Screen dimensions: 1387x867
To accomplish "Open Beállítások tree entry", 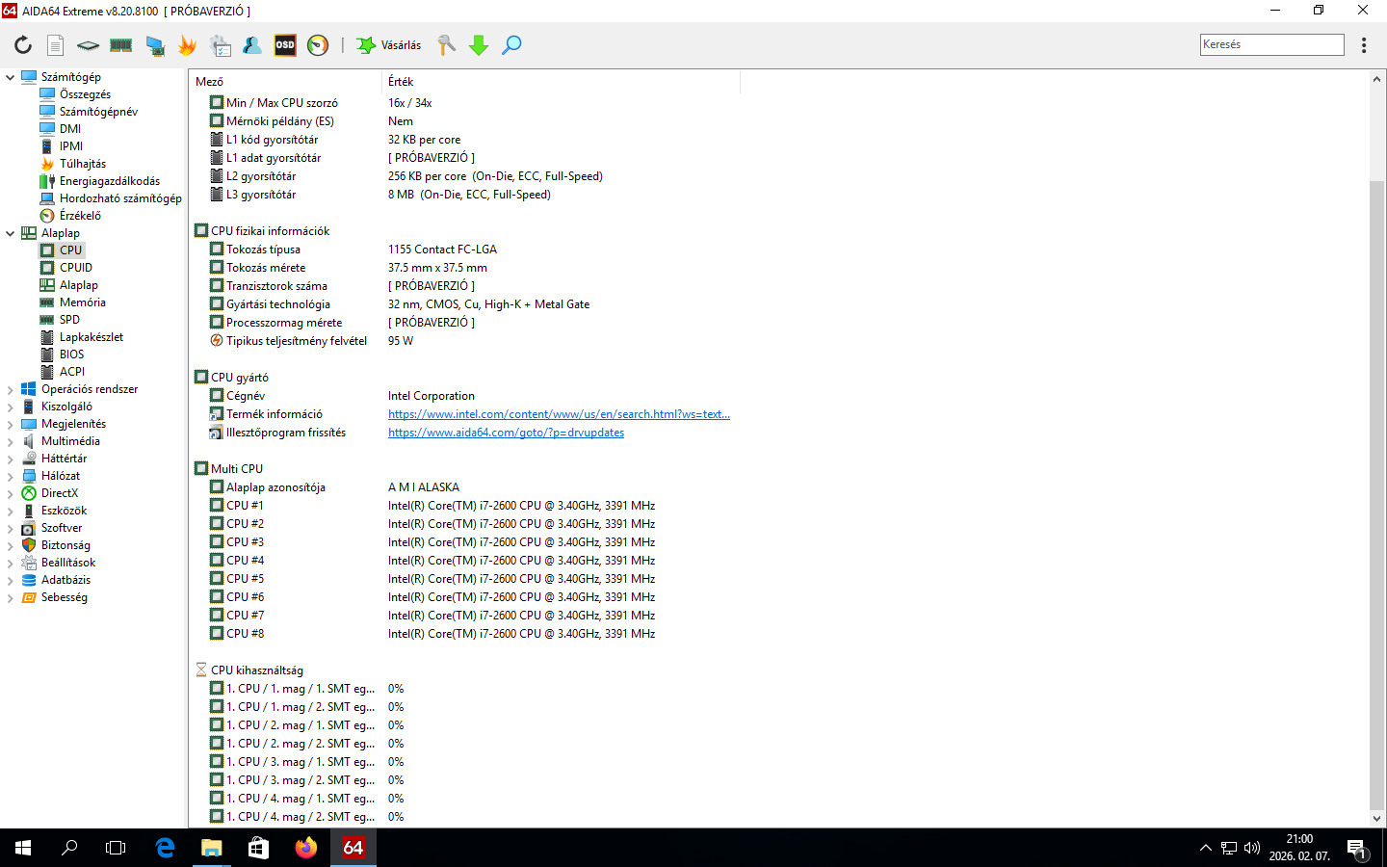I will tap(67, 563).
